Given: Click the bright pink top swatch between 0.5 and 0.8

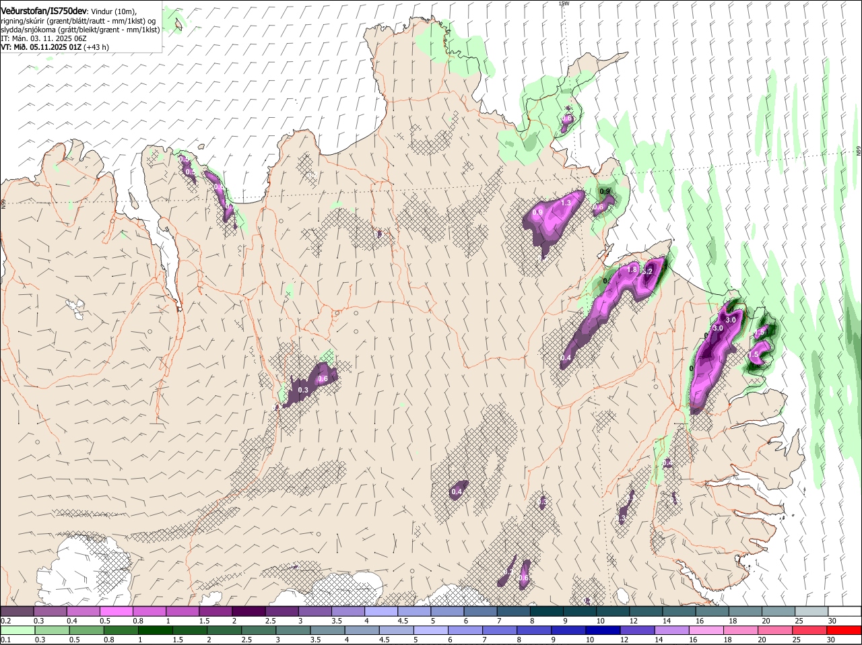Looking at the screenshot, I should [117, 611].
